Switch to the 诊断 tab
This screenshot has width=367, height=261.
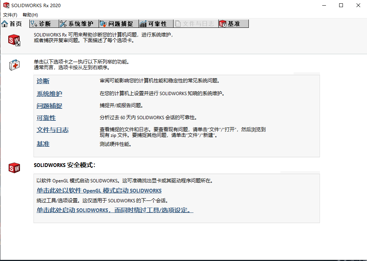tap(44, 24)
